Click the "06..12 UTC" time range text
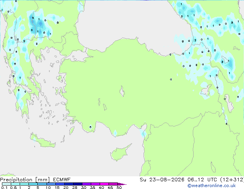Viewport: 244px width, 189px height. (202, 180)
